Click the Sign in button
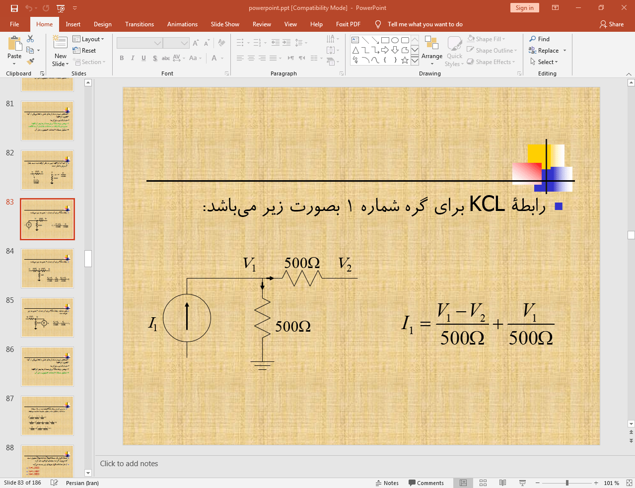 (x=524, y=8)
